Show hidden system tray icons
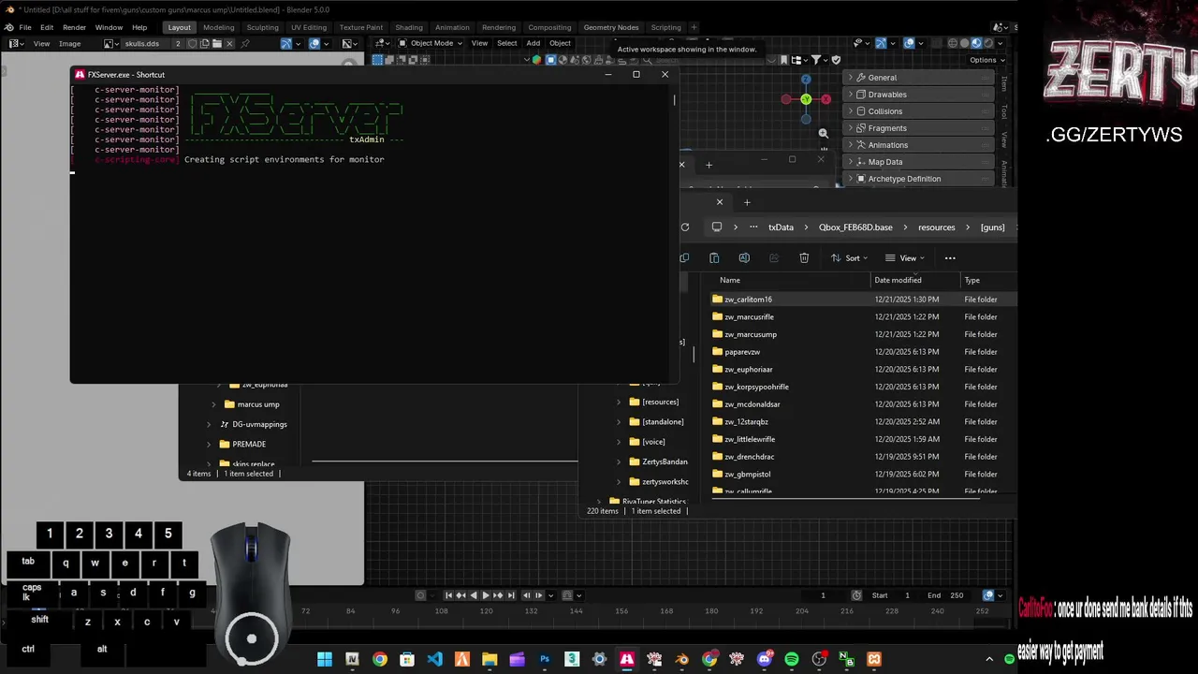The image size is (1198, 674). coord(989,659)
